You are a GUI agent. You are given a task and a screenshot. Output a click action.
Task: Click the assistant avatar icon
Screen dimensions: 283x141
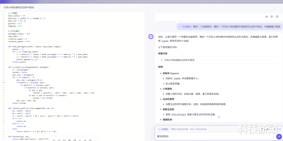151,37
